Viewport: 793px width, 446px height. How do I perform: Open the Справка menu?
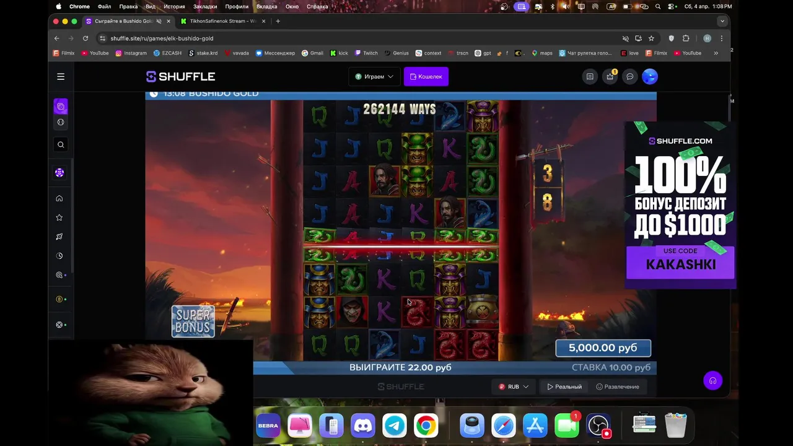318,6
